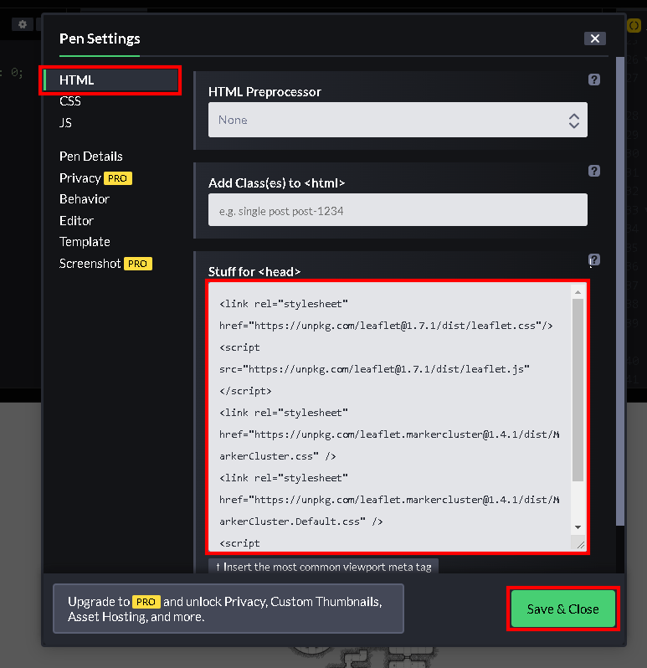This screenshot has width=647, height=668.
Task: Close the Pen Settings dialog with X
Action: [594, 39]
